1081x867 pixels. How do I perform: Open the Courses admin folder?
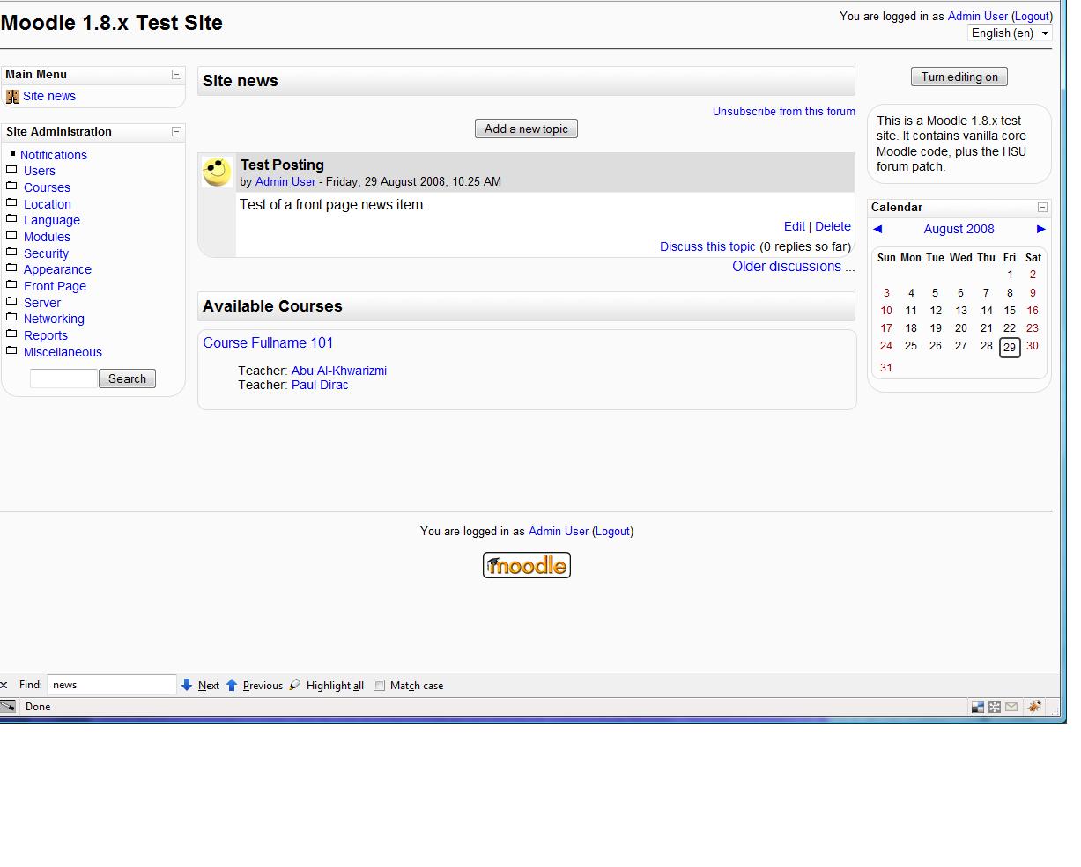point(47,187)
